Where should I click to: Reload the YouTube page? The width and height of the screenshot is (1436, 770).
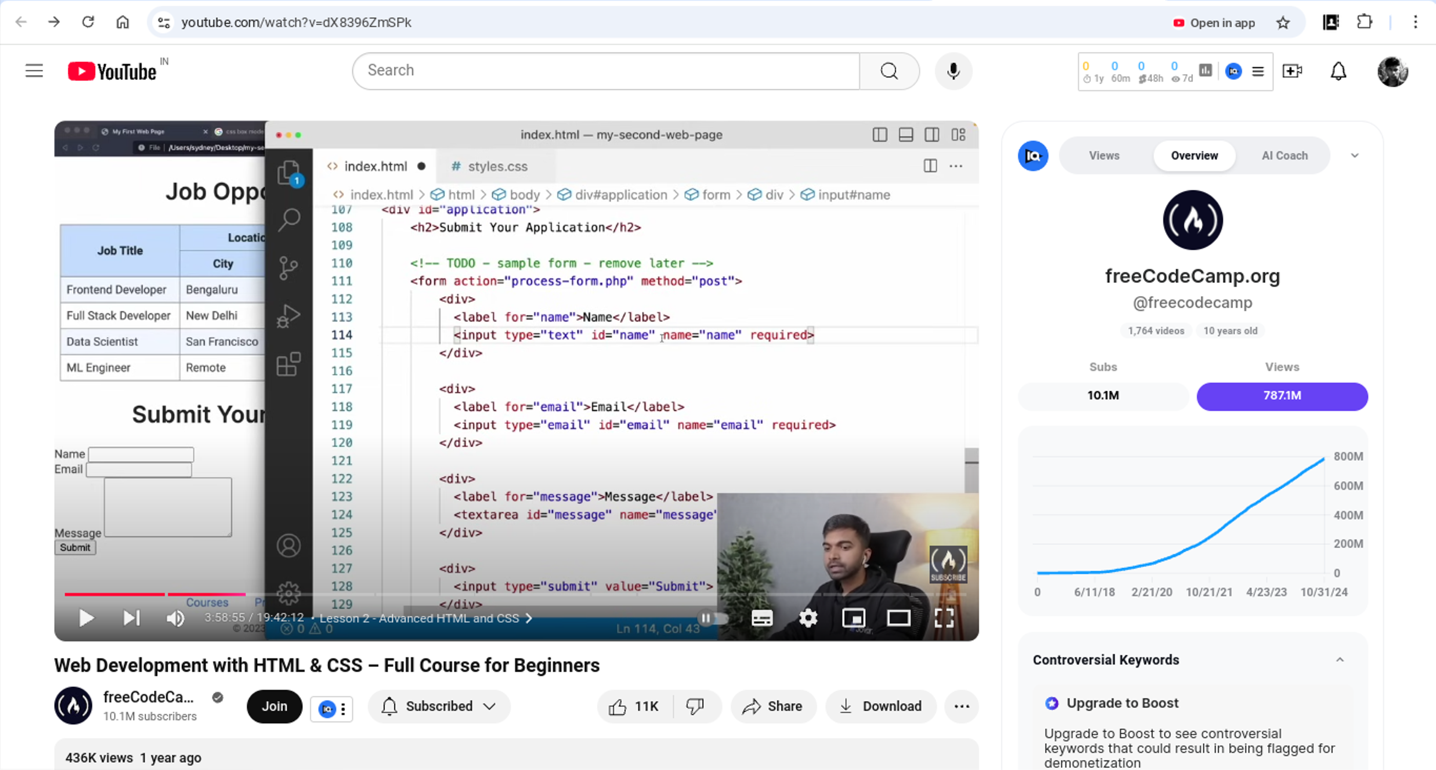88,22
